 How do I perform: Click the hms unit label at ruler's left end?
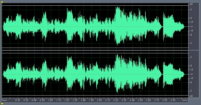pyautogui.click(x=4, y=100)
